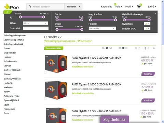Screen dimensions: 164x123
Task: Click the cart counter badge
Action: 141,5
